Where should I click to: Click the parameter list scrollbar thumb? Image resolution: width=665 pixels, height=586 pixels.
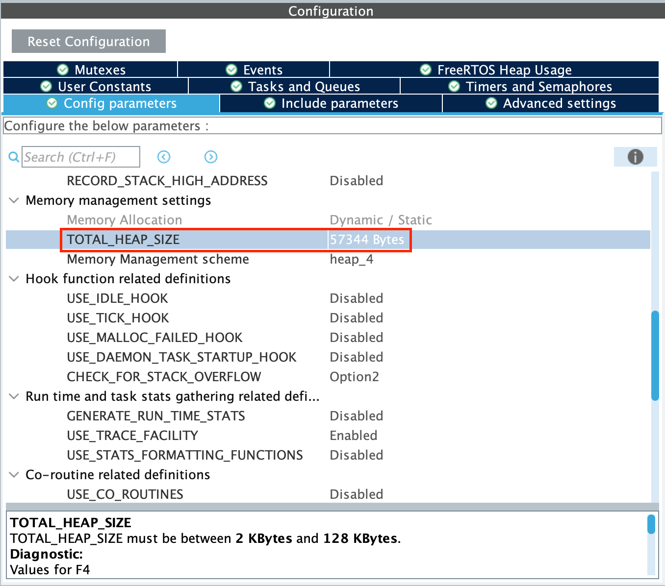(x=655, y=356)
